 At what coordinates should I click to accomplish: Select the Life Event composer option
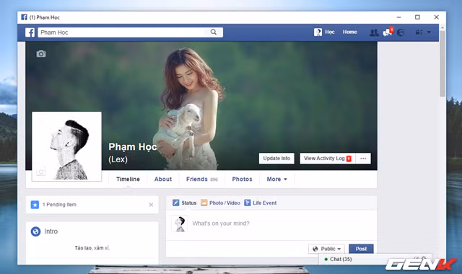(x=261, y=203)
